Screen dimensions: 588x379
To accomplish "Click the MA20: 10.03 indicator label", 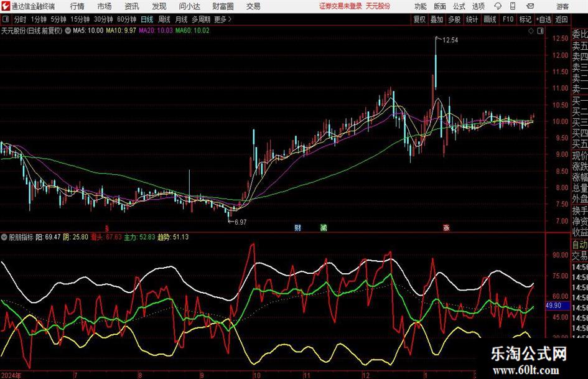I will 156,30.
